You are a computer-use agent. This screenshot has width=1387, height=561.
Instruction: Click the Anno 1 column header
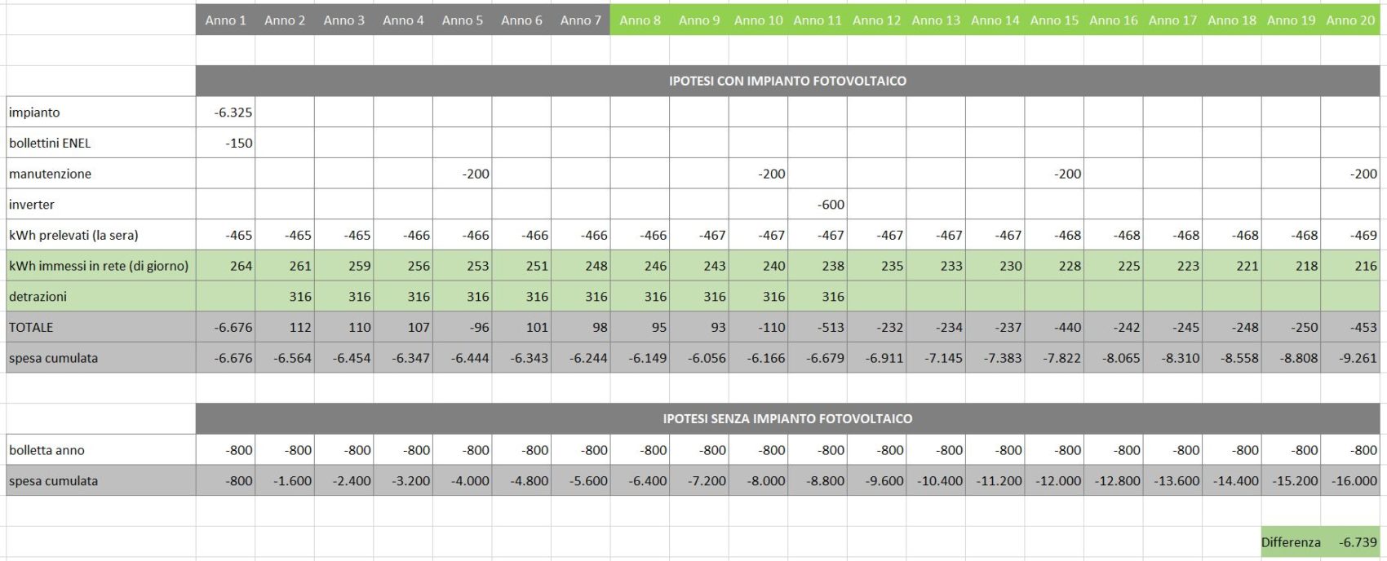tap(225, 20)
